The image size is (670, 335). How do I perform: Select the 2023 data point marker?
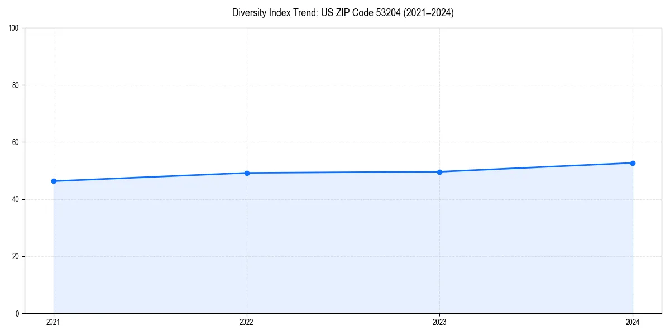(439, 171)
